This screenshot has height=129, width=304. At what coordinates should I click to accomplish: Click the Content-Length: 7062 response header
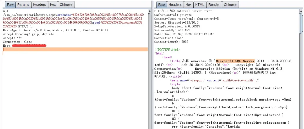(171, 42)
